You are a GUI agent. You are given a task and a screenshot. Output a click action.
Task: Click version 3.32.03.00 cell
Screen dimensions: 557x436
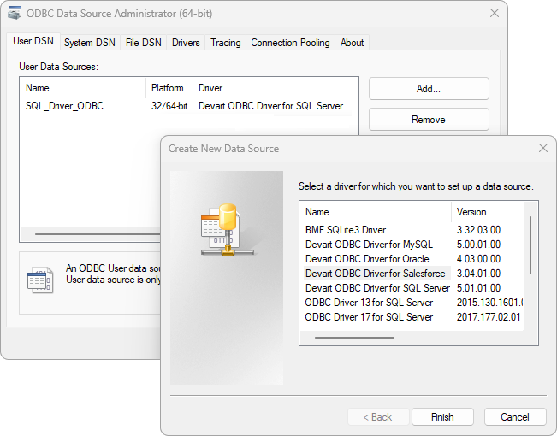478,230
